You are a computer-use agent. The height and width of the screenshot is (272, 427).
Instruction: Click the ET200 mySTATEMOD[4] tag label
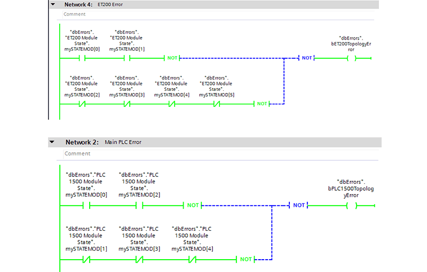[172, 87]
